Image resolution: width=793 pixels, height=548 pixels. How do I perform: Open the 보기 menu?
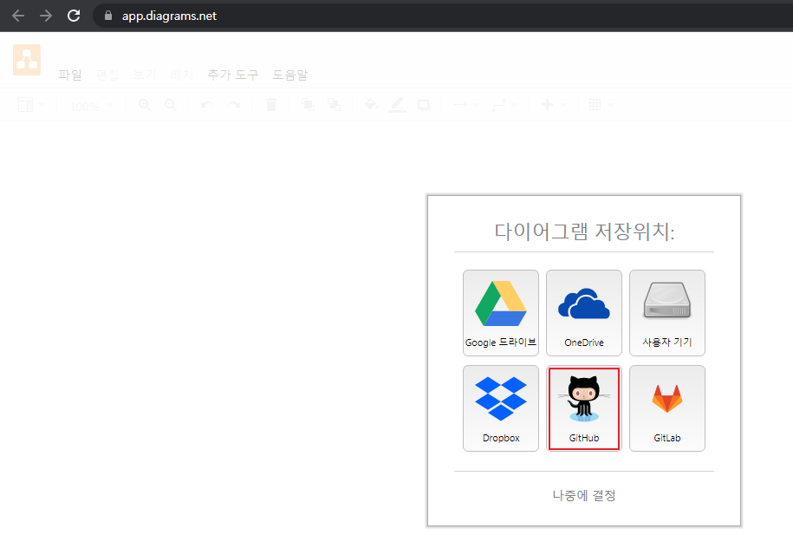click(144, 75)
